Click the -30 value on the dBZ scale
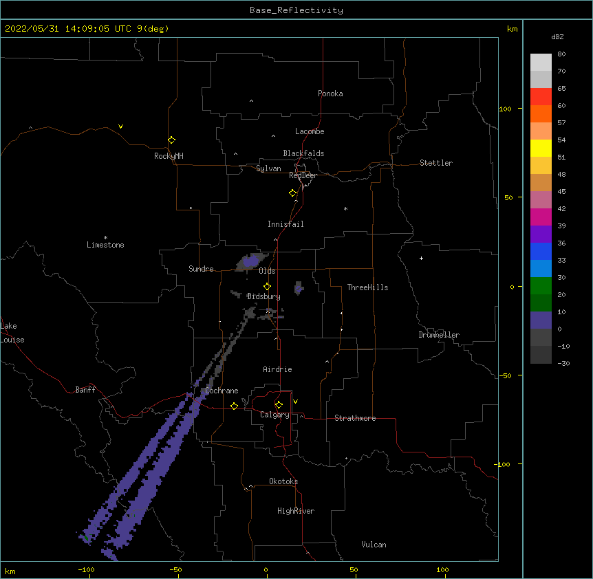 pyautogui.click(x=563, y=364)
